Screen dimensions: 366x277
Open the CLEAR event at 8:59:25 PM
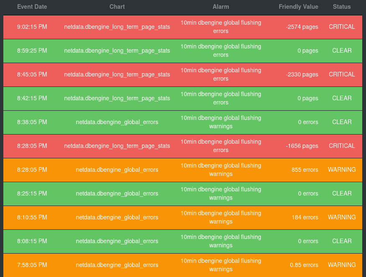pyautogui.click(x=183, y=51)
